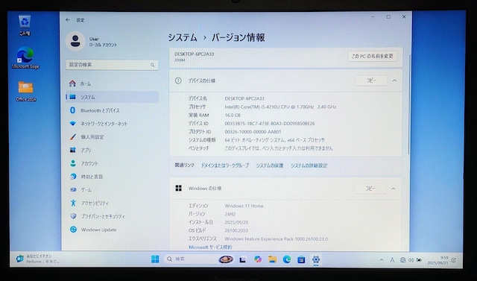
Task: Click the Windows 11 Home edition value
Action: [x=244, y=206]
